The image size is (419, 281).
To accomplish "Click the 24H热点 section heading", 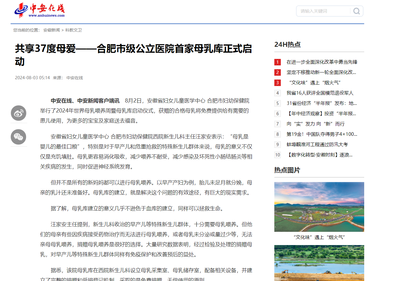I will click(287, 44).
